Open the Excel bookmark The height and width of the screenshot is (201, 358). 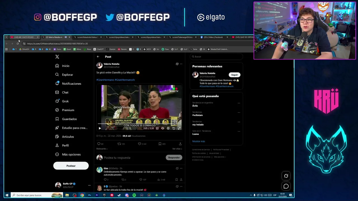pos(67,49)
